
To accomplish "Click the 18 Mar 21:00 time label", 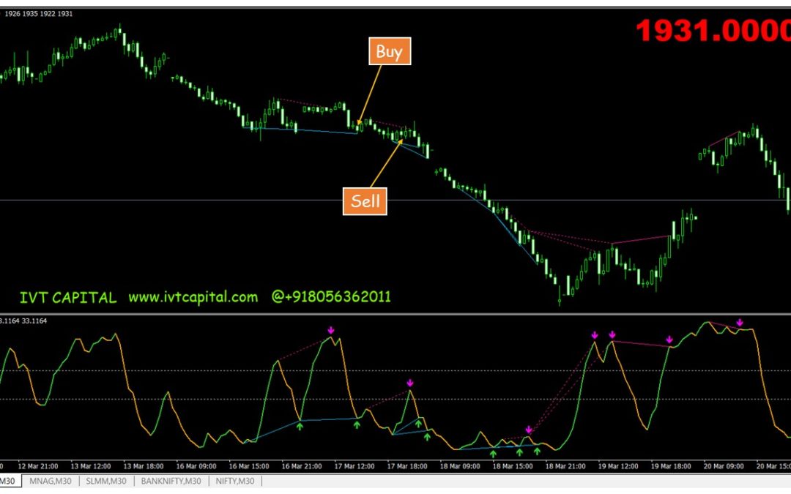I will coord(565,466).
